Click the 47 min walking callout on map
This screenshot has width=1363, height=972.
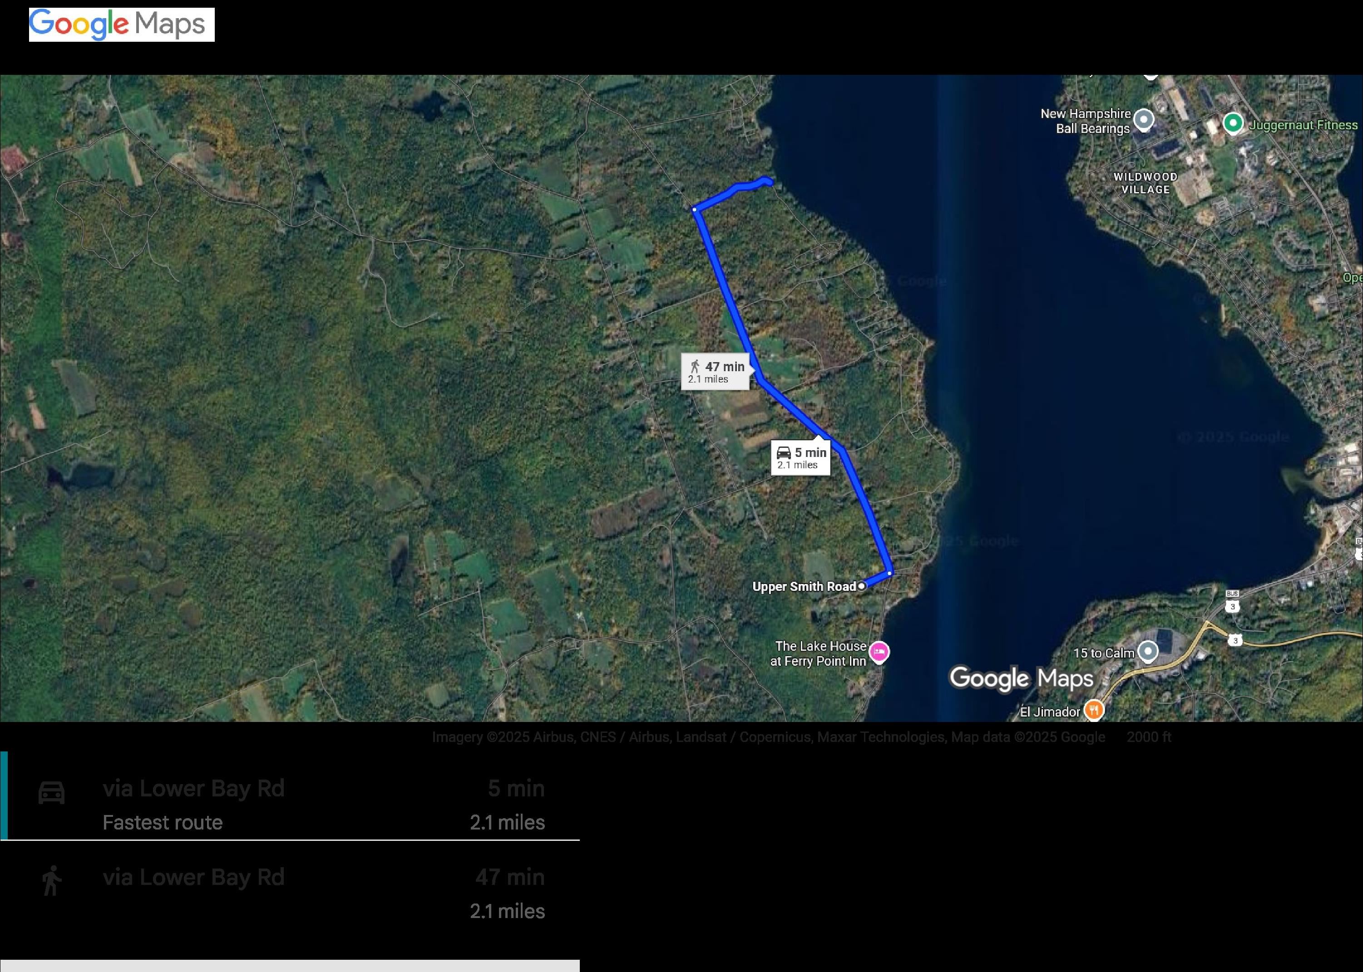pos(715,372)
